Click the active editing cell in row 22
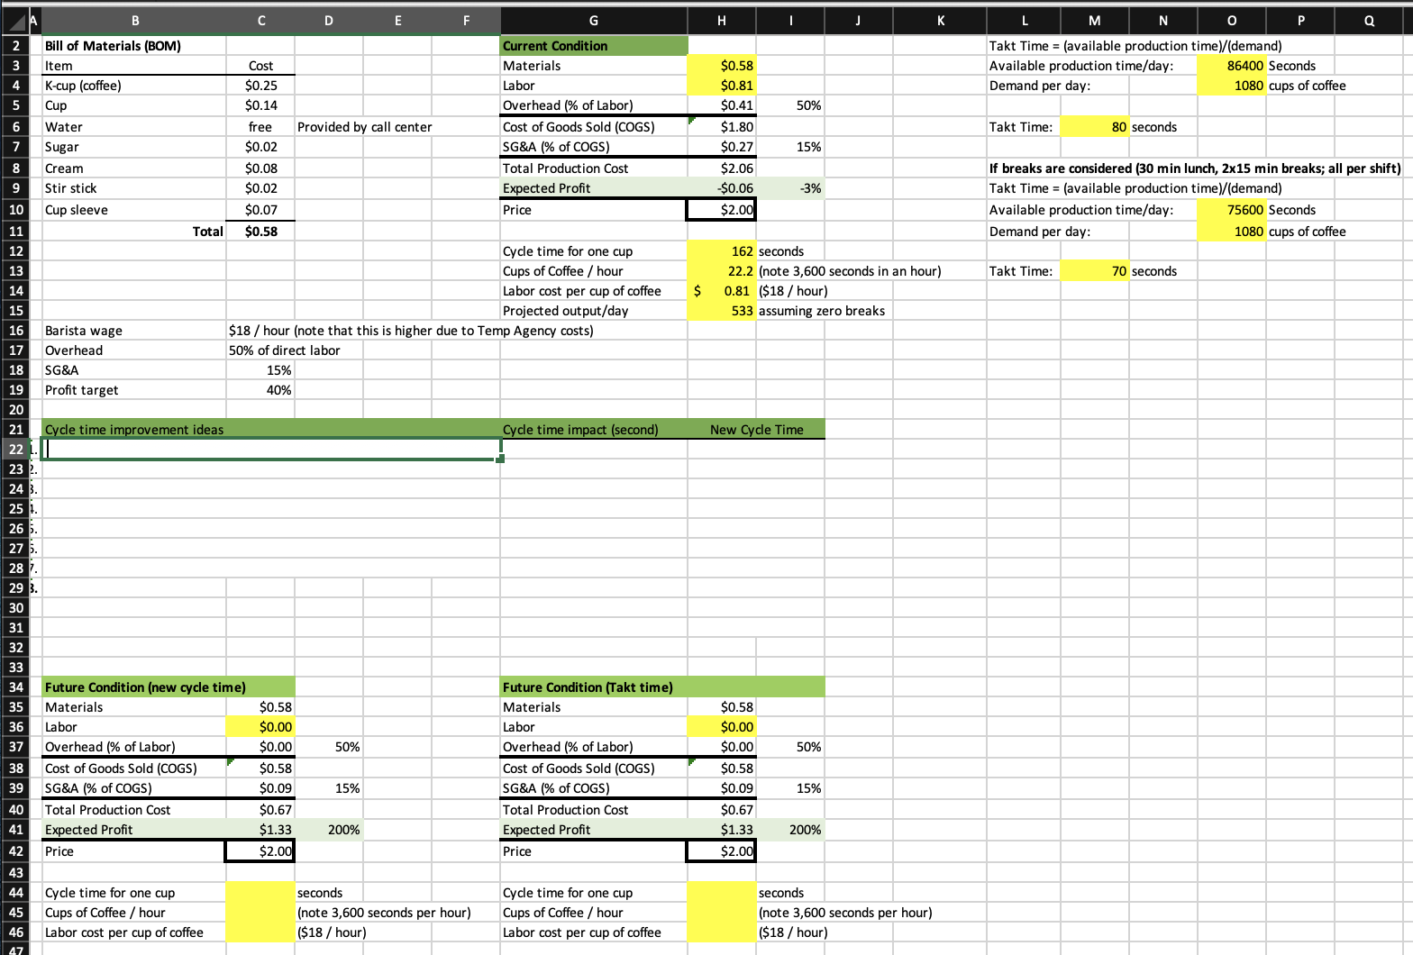The width and height of the screenshot is (1413, 955). point(271,449)
